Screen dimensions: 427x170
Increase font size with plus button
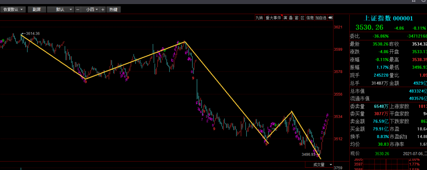click(x=103, y=9)
